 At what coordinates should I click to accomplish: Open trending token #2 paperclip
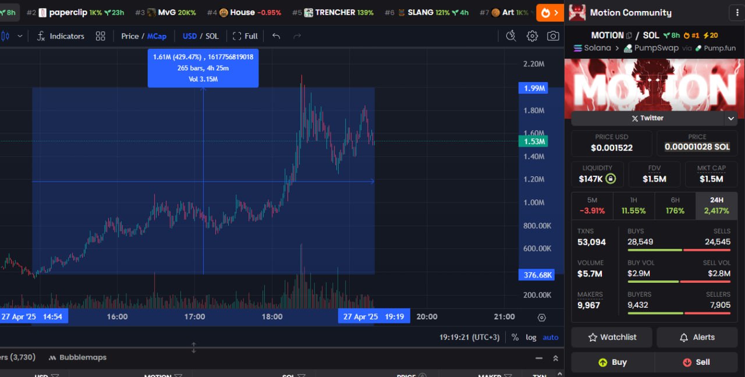point(75,12)
